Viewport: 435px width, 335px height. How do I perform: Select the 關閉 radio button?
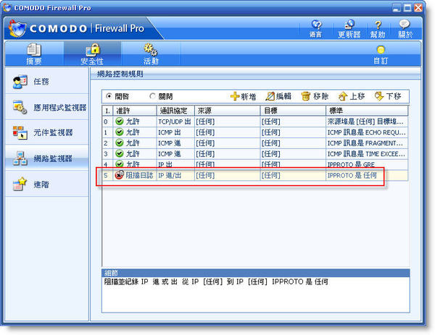pyautogui.click(x=152, y=96)
